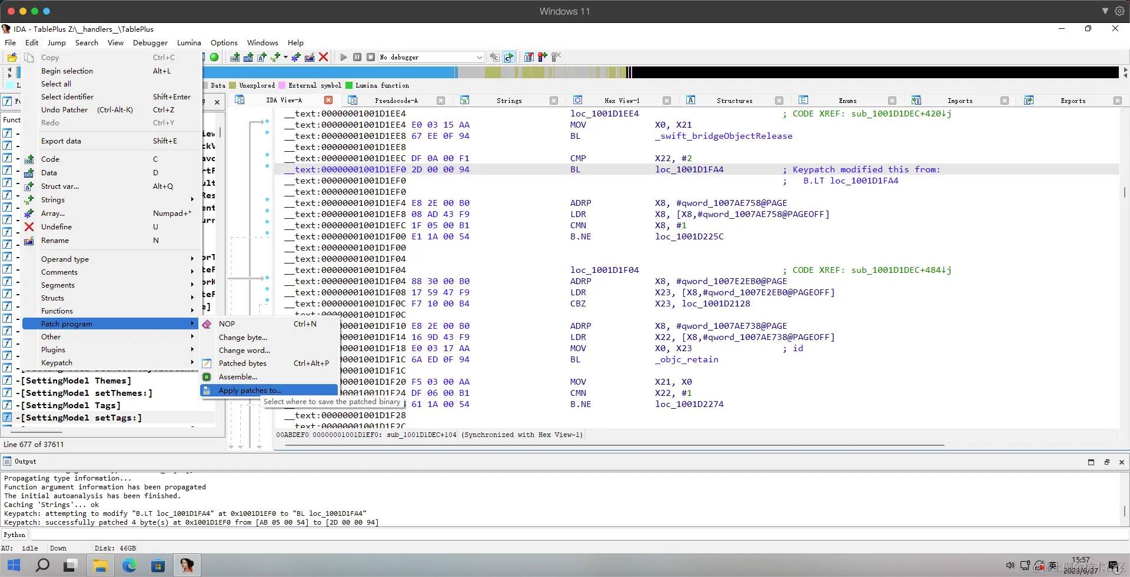Close the Pseudocode-A tab
The image size is (1130, 577).
click(441, 101)
